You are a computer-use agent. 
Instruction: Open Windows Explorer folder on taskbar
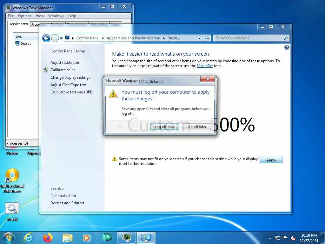coord(68,238)
